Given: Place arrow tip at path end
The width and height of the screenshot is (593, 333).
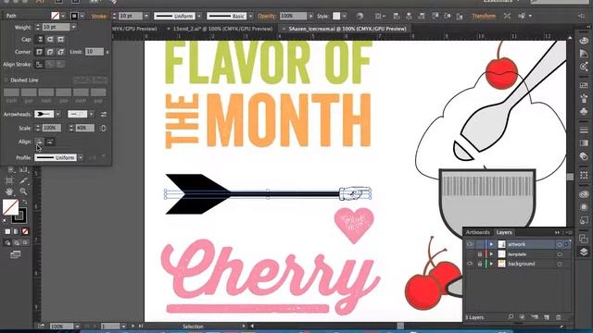Looking at the screenshot, I should 50,142.
